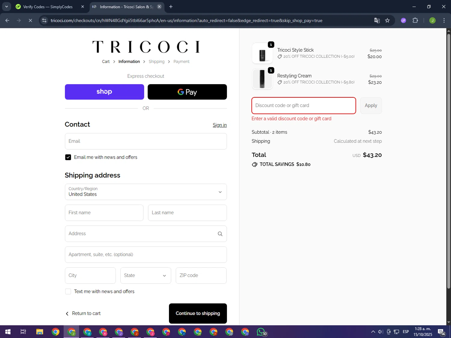
Task: Click the Apply discount button
Action: tap(371, 105)
